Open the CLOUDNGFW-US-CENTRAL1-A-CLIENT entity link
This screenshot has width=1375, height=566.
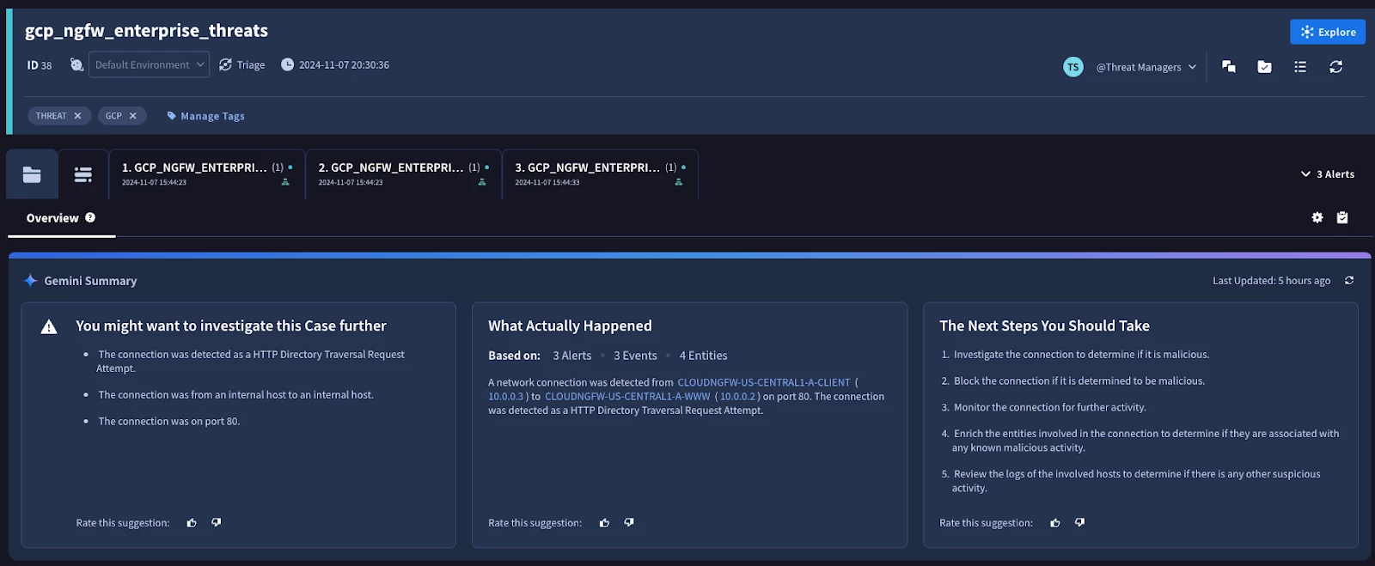pos(764,383)
